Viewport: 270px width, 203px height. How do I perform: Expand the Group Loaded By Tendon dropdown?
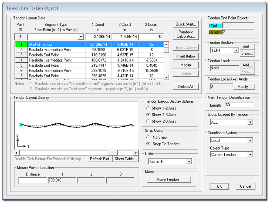click(x=250, y=122)
